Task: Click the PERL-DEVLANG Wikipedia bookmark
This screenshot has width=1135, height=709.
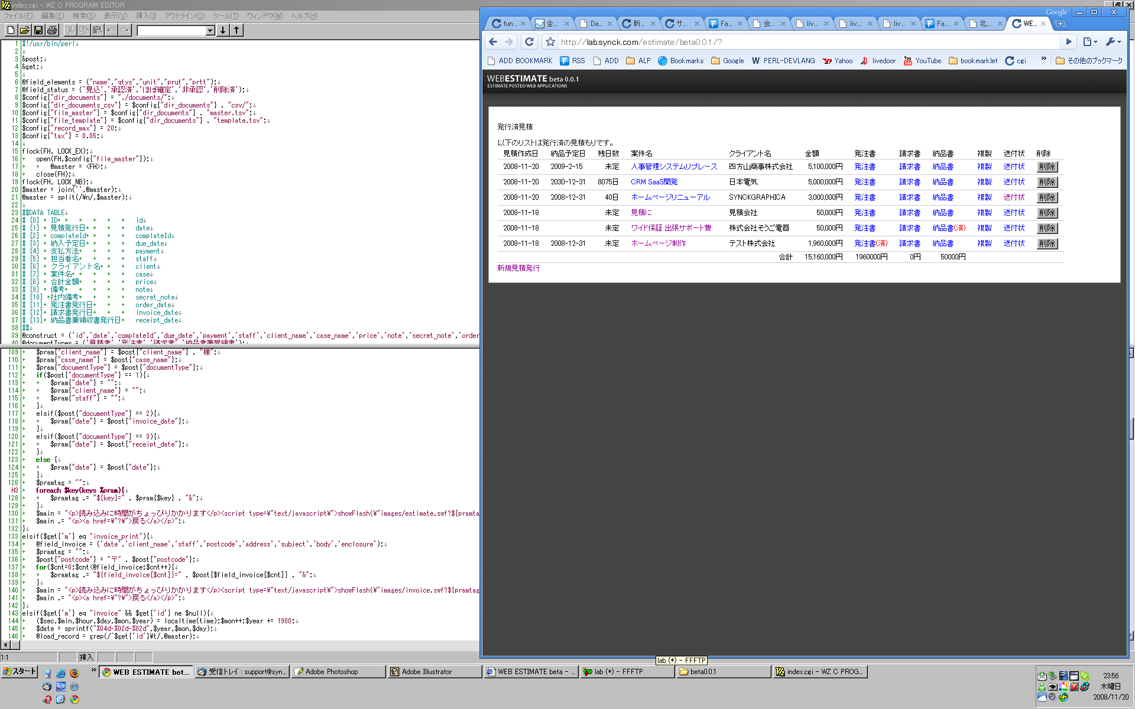Action: (783, 60)
